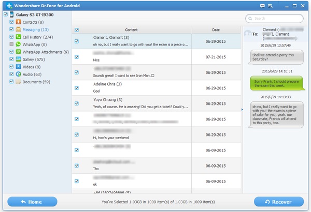311x212 pixels.
Task: Select the Yoyo Cheung (3) conversation text
Action: [x=108, y=100]
